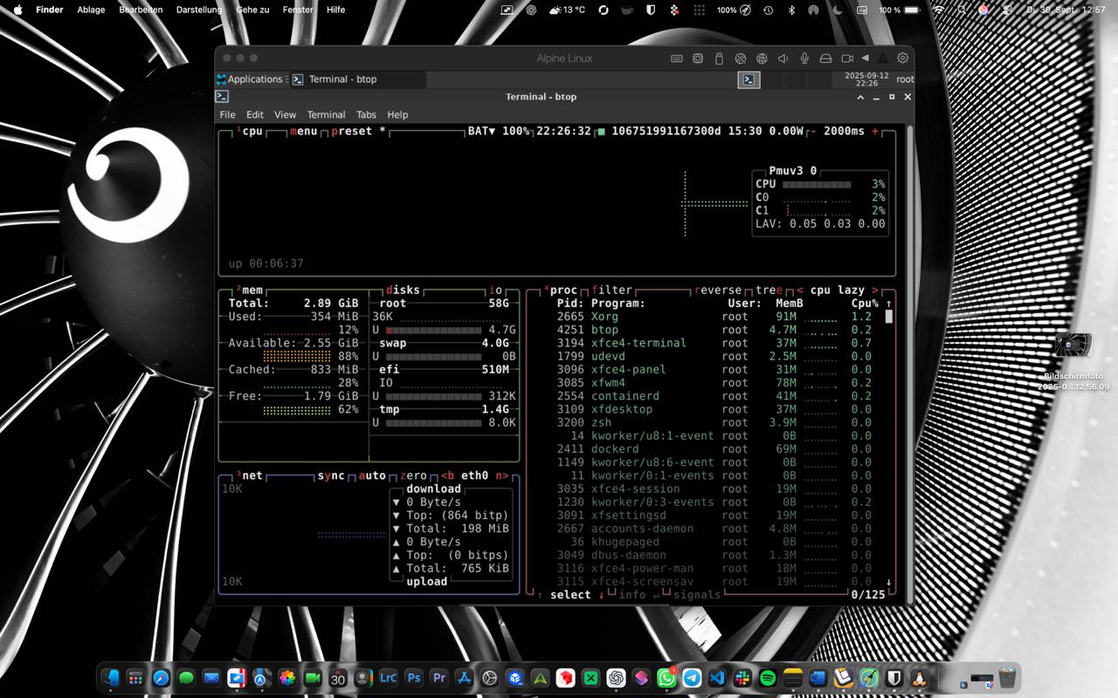1118x698 pixels.
Task: Open Photoshop from the Dock
Action: (x=414, y=678)
